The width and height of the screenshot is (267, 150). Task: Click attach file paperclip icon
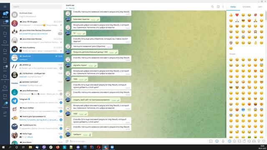click(x=67, y=141)
